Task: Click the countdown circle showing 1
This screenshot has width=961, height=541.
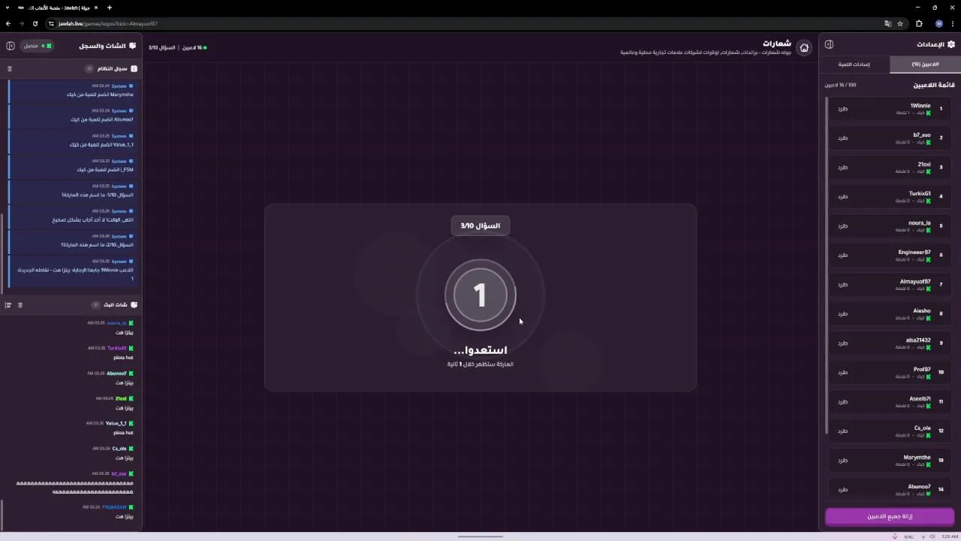Action: tap(480, 295)
